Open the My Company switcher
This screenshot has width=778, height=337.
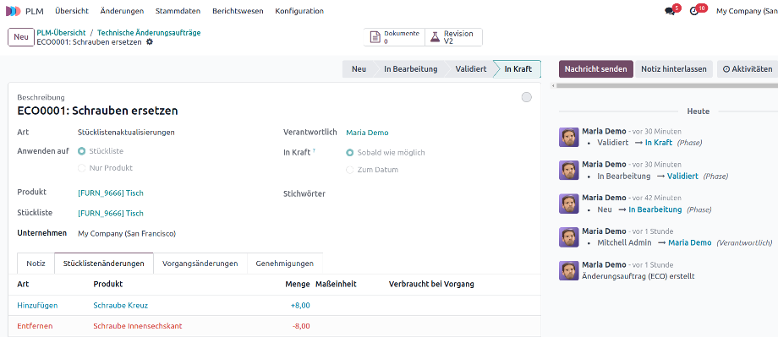point(747,11)
